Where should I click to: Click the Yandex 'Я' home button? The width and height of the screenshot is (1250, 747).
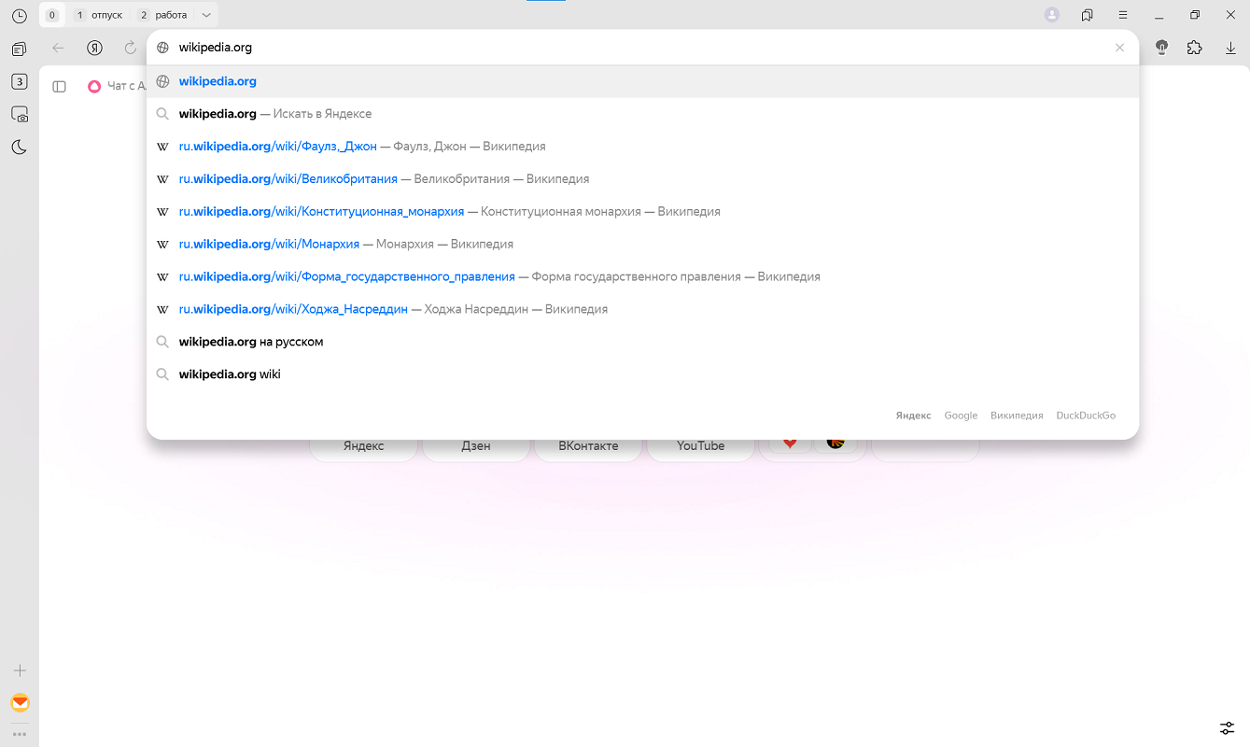coord(94,48)
